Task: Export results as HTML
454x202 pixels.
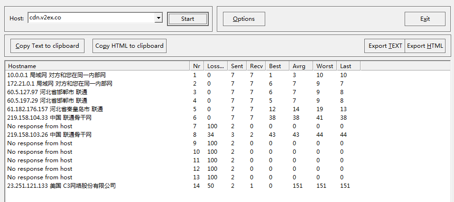Action: [425, 46]
